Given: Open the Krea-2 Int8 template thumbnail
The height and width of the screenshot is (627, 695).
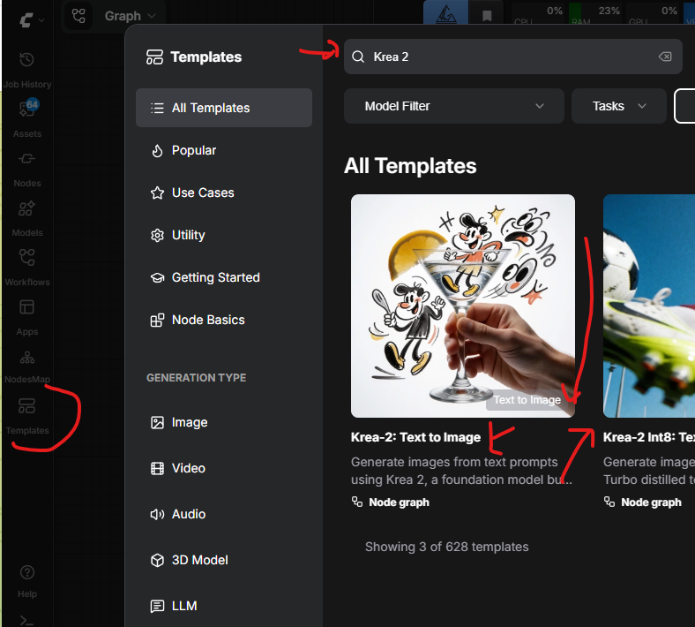Looking at the screenshot, I should tap(649, 306).
